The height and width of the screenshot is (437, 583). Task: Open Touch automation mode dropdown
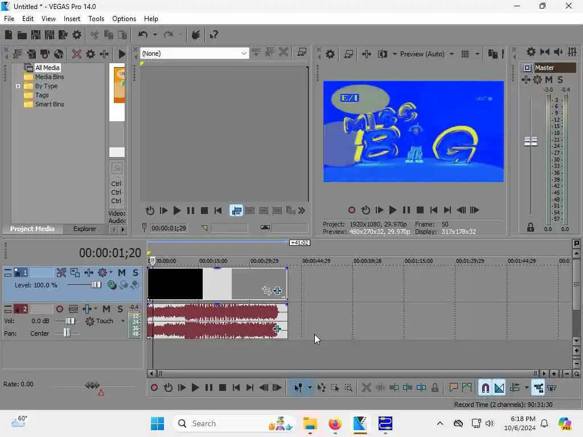[123, 321]
